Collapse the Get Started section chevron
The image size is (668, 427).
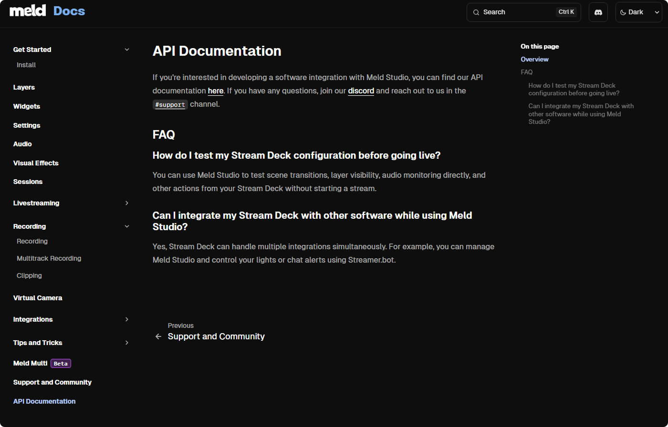(x=127, y=50)
